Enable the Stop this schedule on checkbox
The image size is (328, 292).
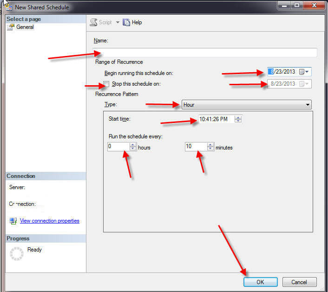pos(106,84)
